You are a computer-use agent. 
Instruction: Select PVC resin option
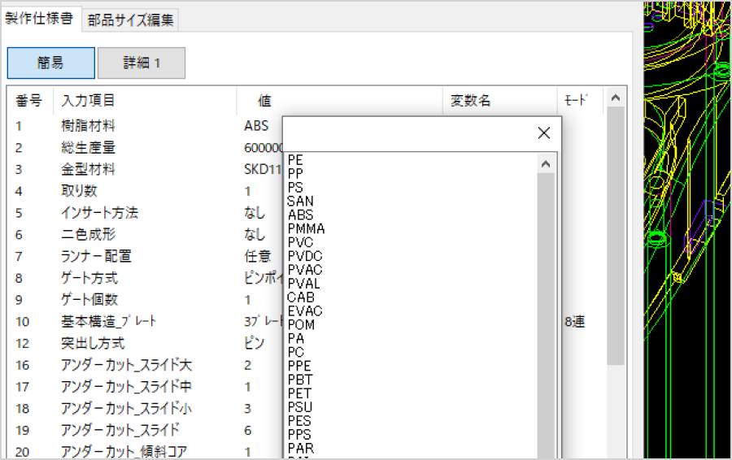coord(300,242)
